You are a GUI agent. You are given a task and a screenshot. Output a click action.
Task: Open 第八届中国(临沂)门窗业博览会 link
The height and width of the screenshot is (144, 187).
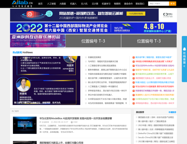[x=152, y=121]
